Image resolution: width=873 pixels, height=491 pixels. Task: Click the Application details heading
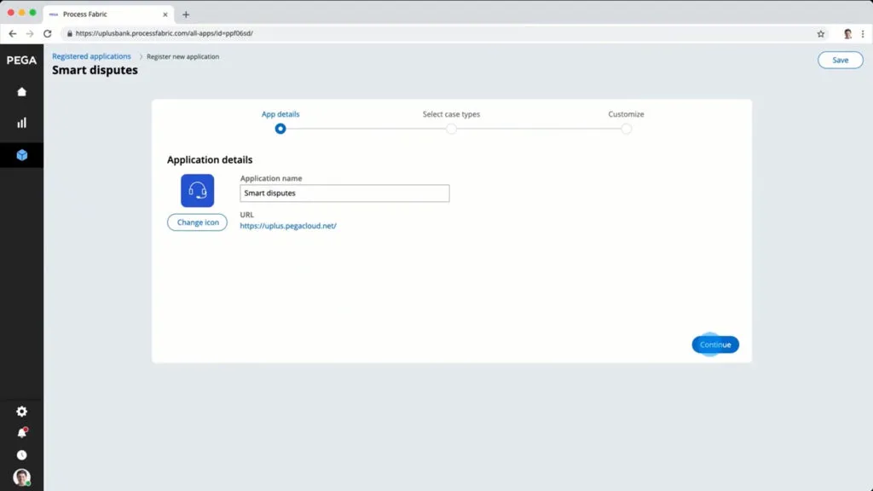[x=210, y=159]
